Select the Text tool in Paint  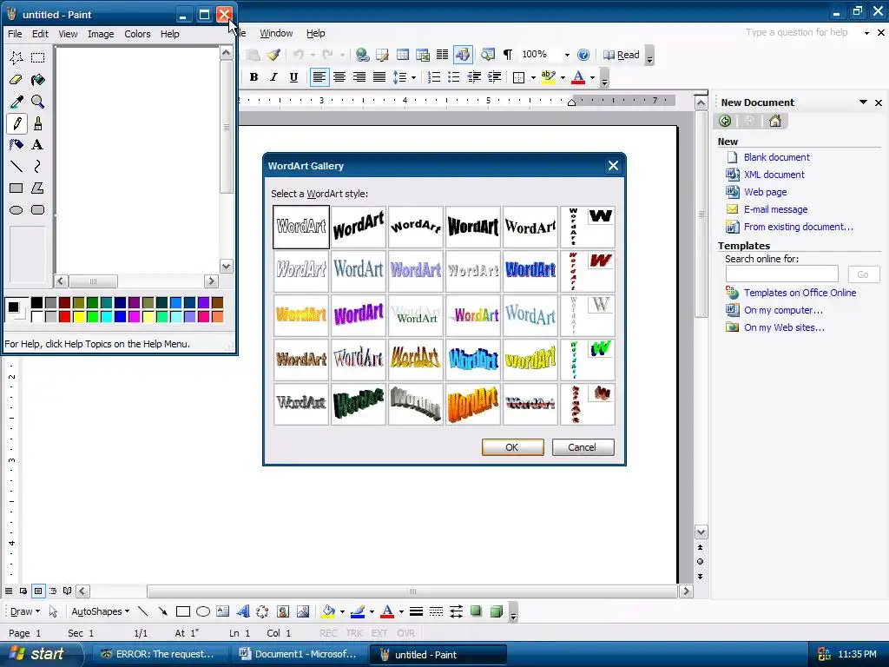(x=37, y=145)
